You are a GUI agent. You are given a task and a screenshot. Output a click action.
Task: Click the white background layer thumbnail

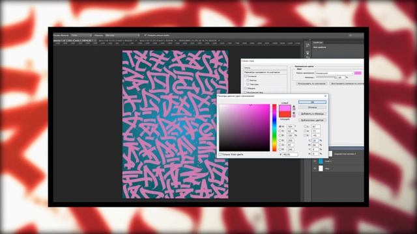tap(321, 168)
